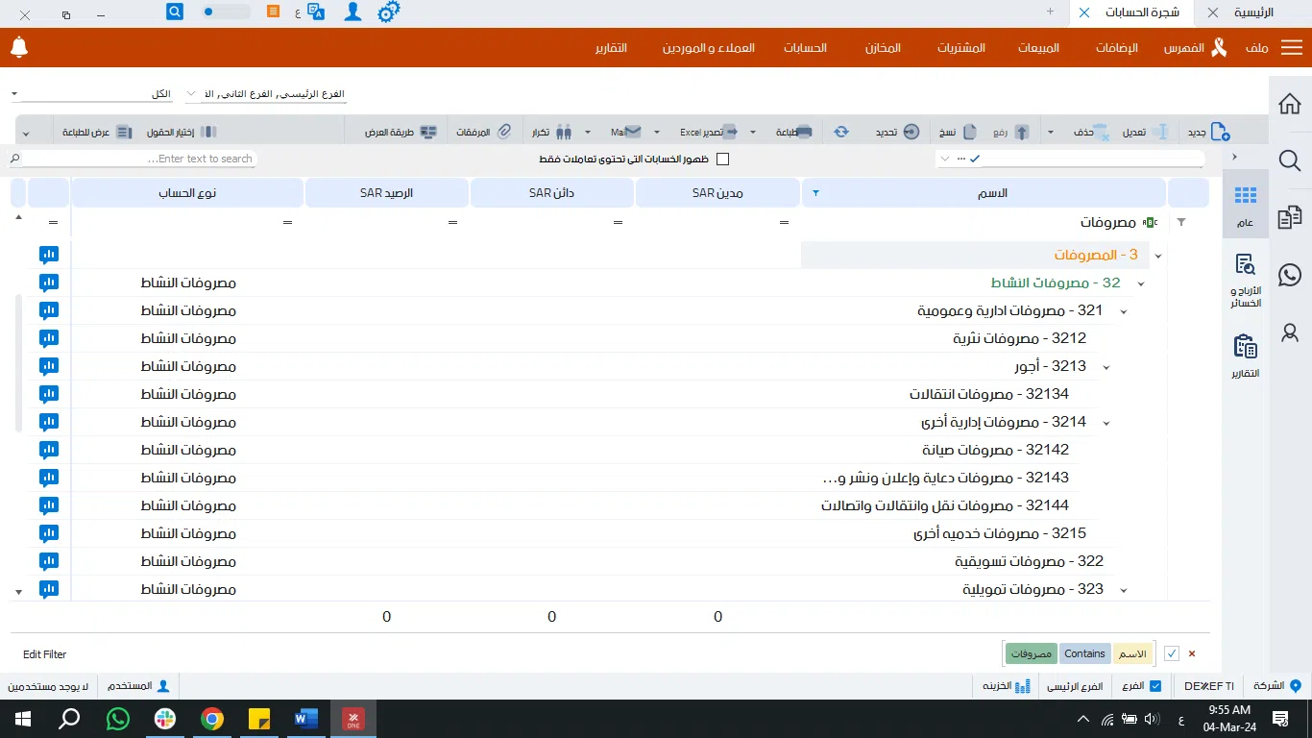
Task: Click the Edit Filter button
Action: tap(45, 654)
